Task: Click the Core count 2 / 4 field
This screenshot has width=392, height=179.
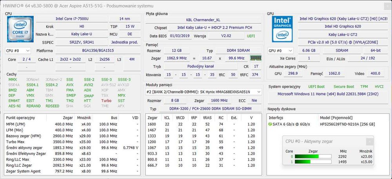Action: click(x=27, y=59)
